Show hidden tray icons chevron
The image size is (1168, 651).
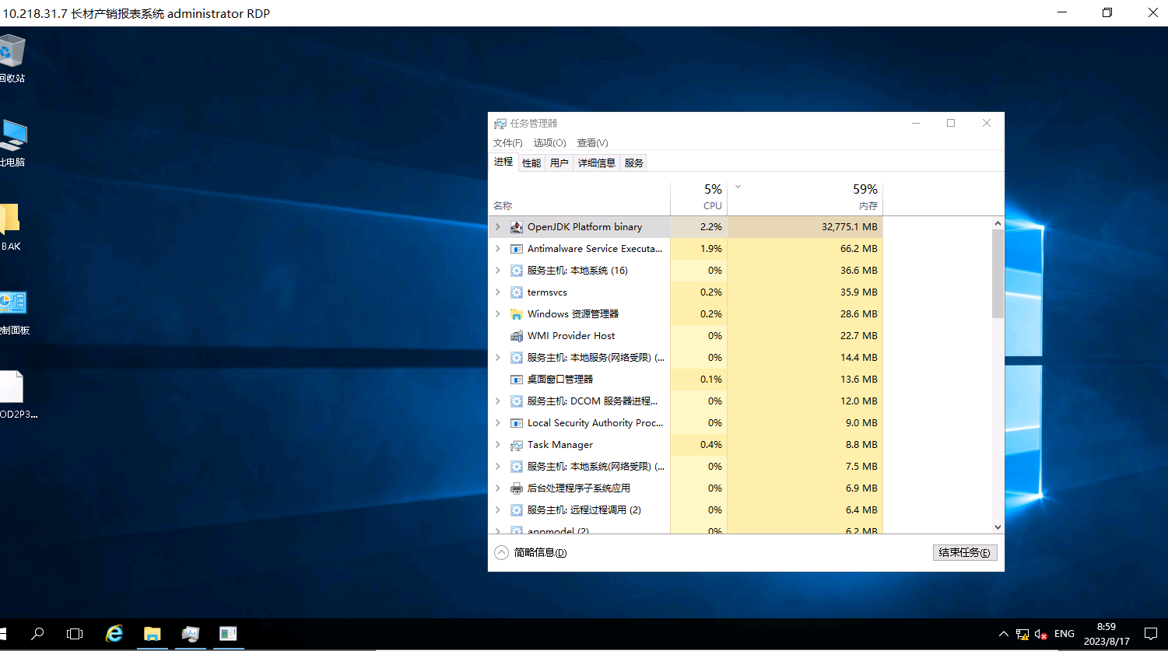point(1004,634)
